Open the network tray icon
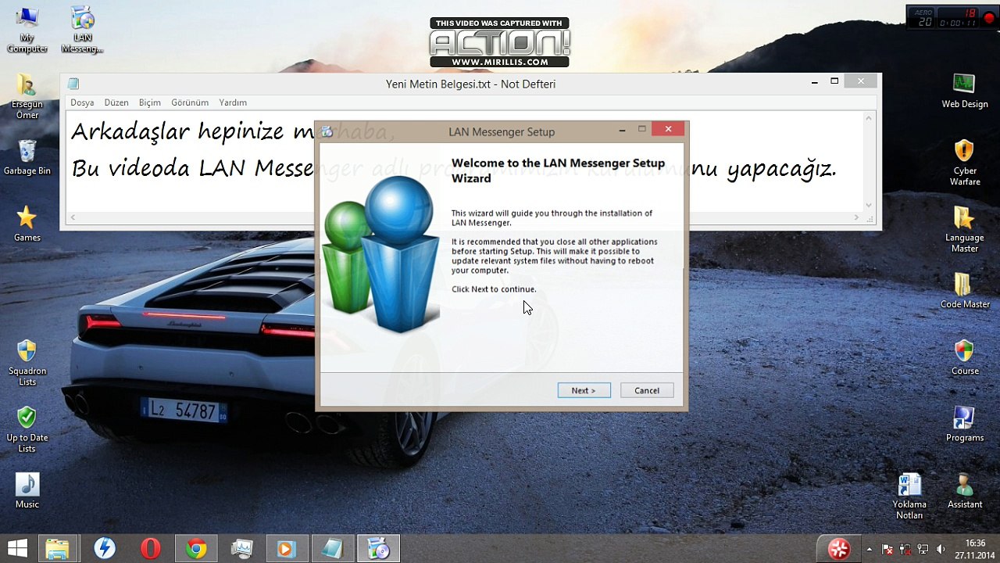The width and height of the screenshot is (1000, 563). [x=923, y=549]
